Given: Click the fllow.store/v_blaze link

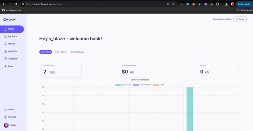Looking at the screenshot, I should pyautogui.click(x=222, y=19).
